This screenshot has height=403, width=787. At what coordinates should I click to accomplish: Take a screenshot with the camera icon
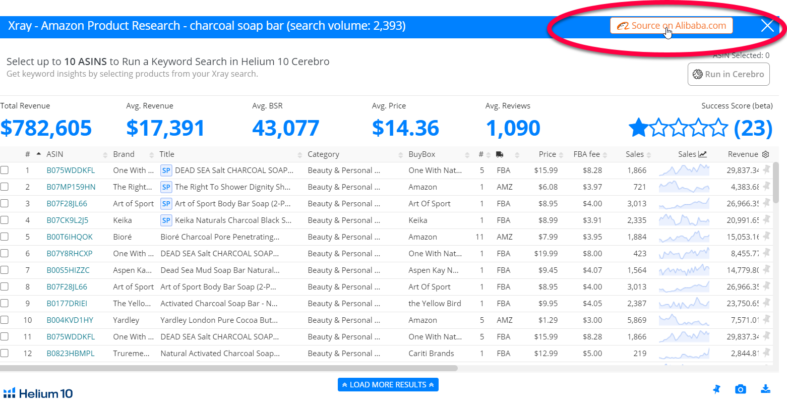740,389
